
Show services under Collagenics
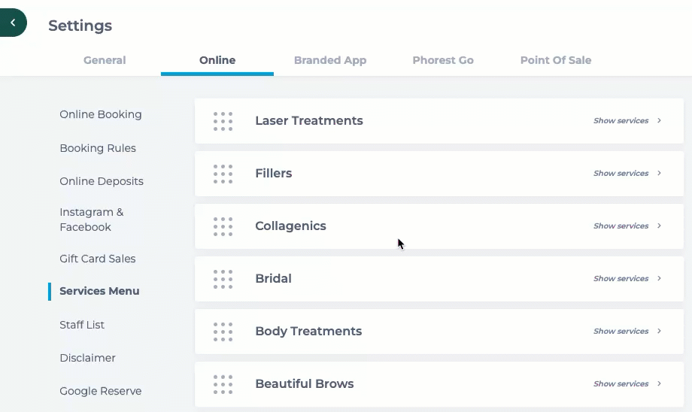tap(627, 226)
